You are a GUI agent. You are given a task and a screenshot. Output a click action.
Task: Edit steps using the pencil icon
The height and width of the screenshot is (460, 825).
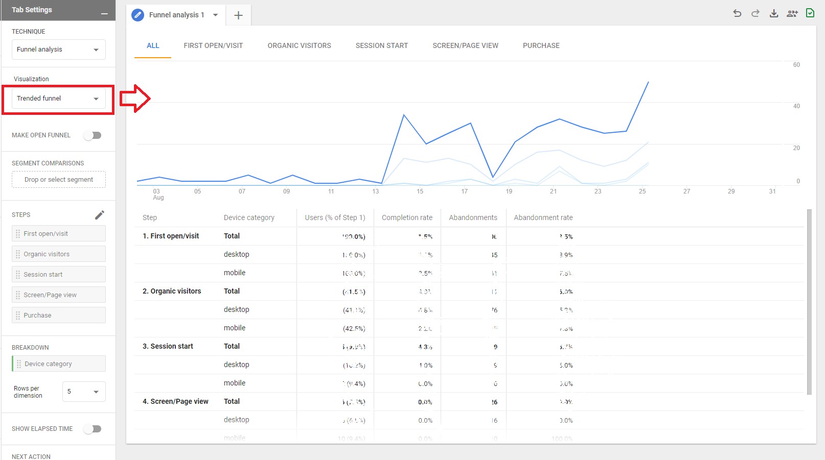100,215
